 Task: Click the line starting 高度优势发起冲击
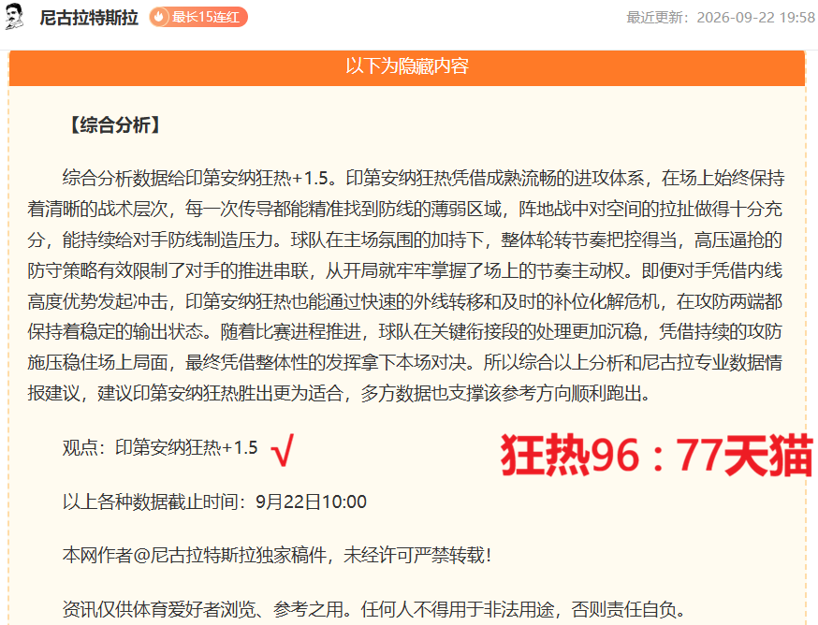405,301
